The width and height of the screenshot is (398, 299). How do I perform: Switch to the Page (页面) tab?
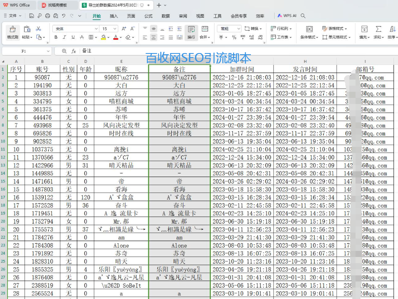click(x=131, y=16)
